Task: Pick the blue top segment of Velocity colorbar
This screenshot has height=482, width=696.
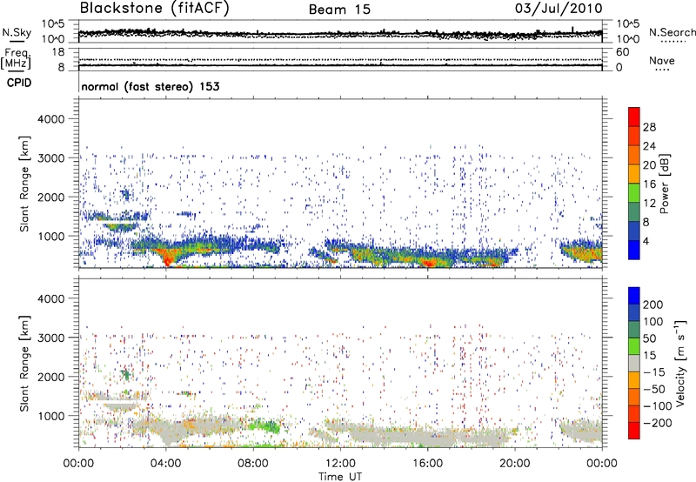Action: (x=634, y=296)
